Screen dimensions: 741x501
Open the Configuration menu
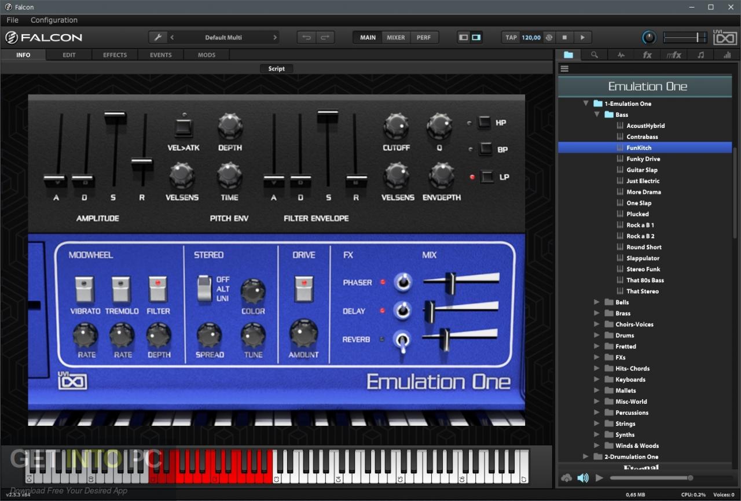coord(54,20)
